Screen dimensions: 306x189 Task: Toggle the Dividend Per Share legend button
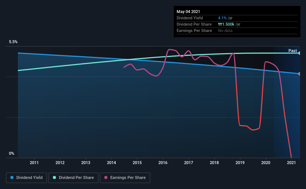click(73, 178)
